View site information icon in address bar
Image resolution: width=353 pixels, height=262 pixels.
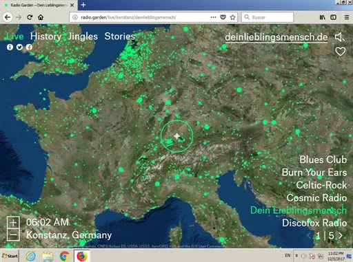point(75,17)
